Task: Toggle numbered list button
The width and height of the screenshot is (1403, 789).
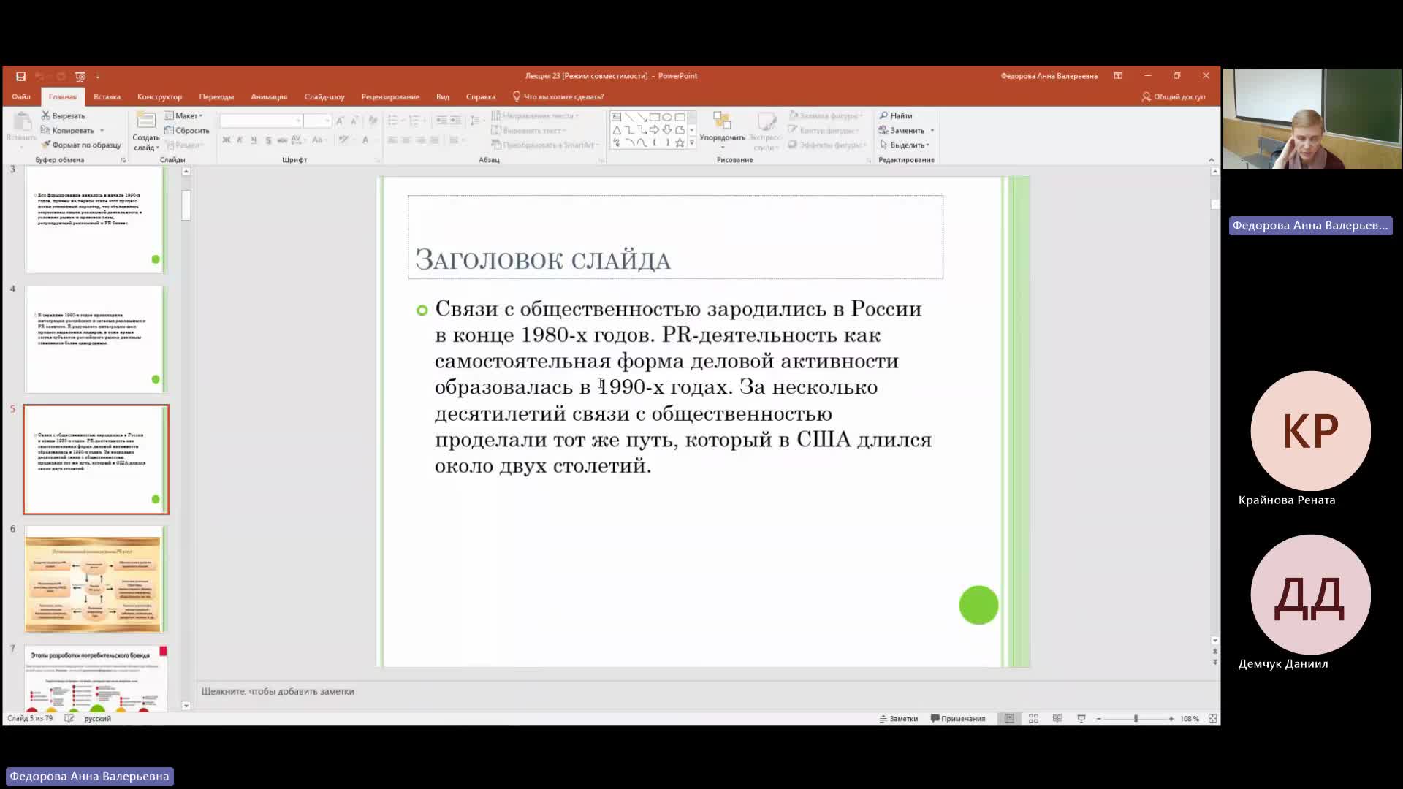Action: point(414,121)
